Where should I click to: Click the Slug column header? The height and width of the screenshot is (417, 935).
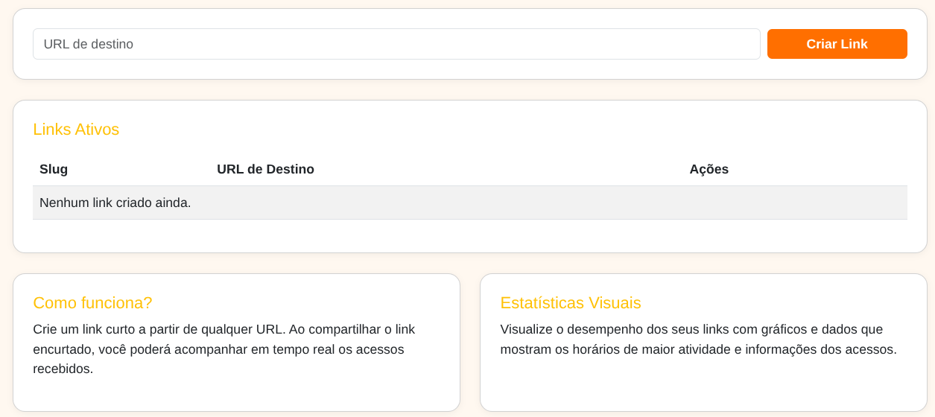tap(54, 169)
